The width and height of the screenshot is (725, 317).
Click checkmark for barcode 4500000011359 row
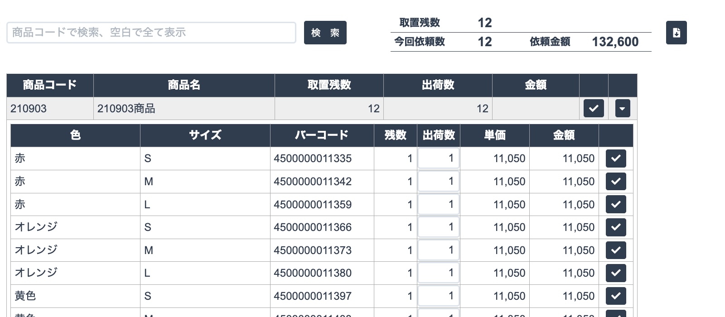[x=616, y=204]
